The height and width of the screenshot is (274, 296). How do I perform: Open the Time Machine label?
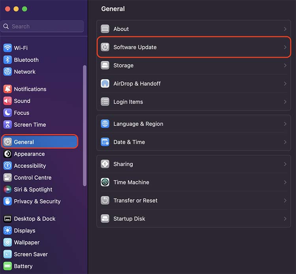pos(131,182)
